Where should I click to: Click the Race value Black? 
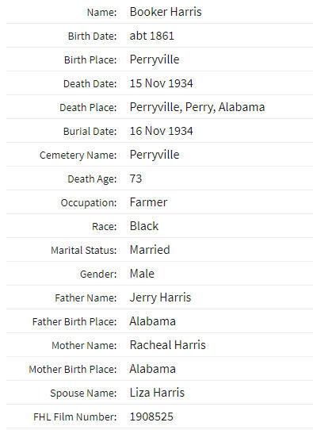coord(144,226)
